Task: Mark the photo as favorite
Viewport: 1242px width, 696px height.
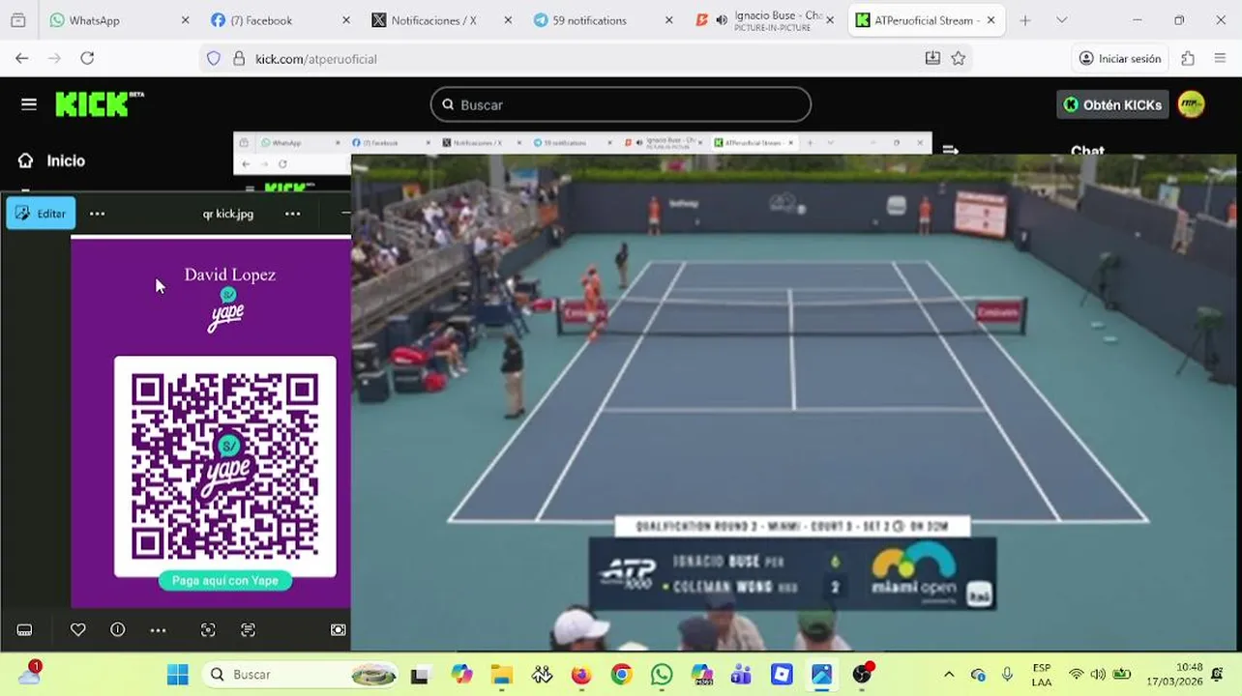Action: [78, 629]
